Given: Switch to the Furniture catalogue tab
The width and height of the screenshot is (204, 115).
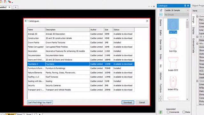Looking at the screenshot, I should [x=161, y=88].
